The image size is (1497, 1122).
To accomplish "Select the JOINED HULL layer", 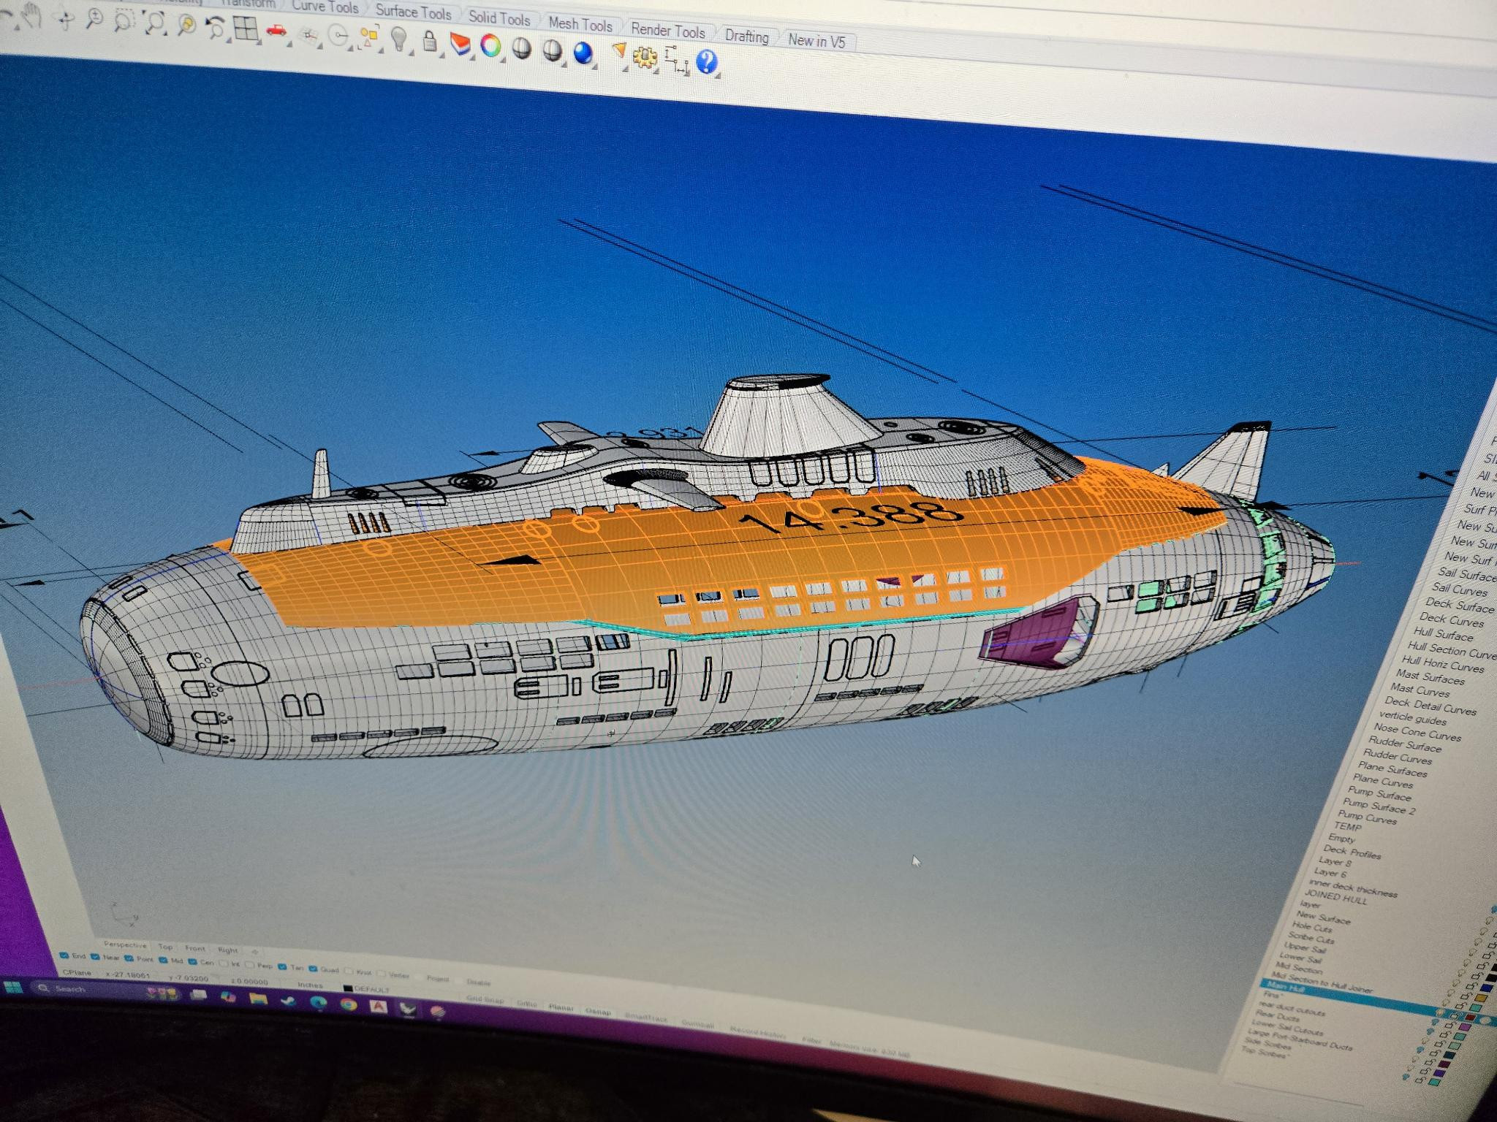I will point(1336,896).
